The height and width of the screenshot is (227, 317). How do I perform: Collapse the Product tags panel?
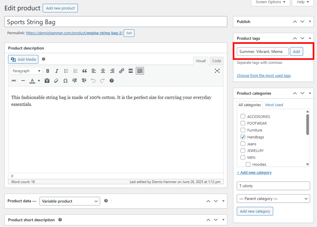point(309,38)
